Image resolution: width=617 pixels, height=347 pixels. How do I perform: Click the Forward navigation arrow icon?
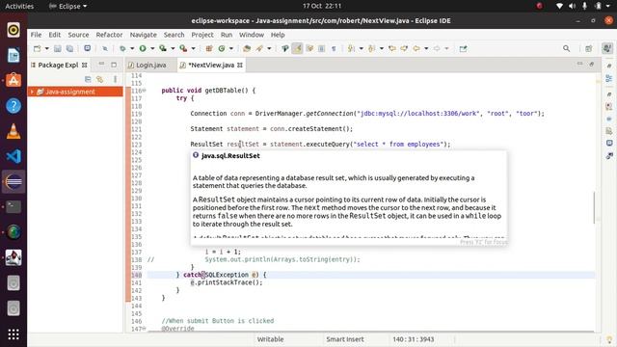(x=437, y=48)
